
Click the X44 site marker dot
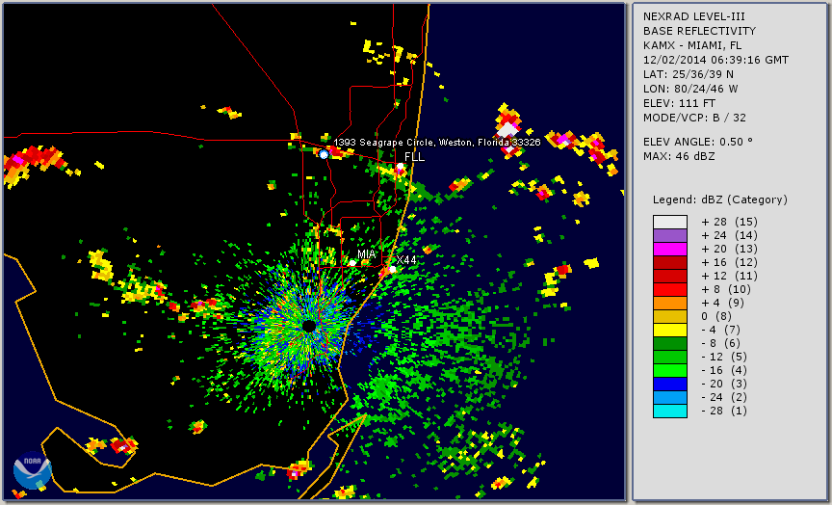(x=392, y=270)
